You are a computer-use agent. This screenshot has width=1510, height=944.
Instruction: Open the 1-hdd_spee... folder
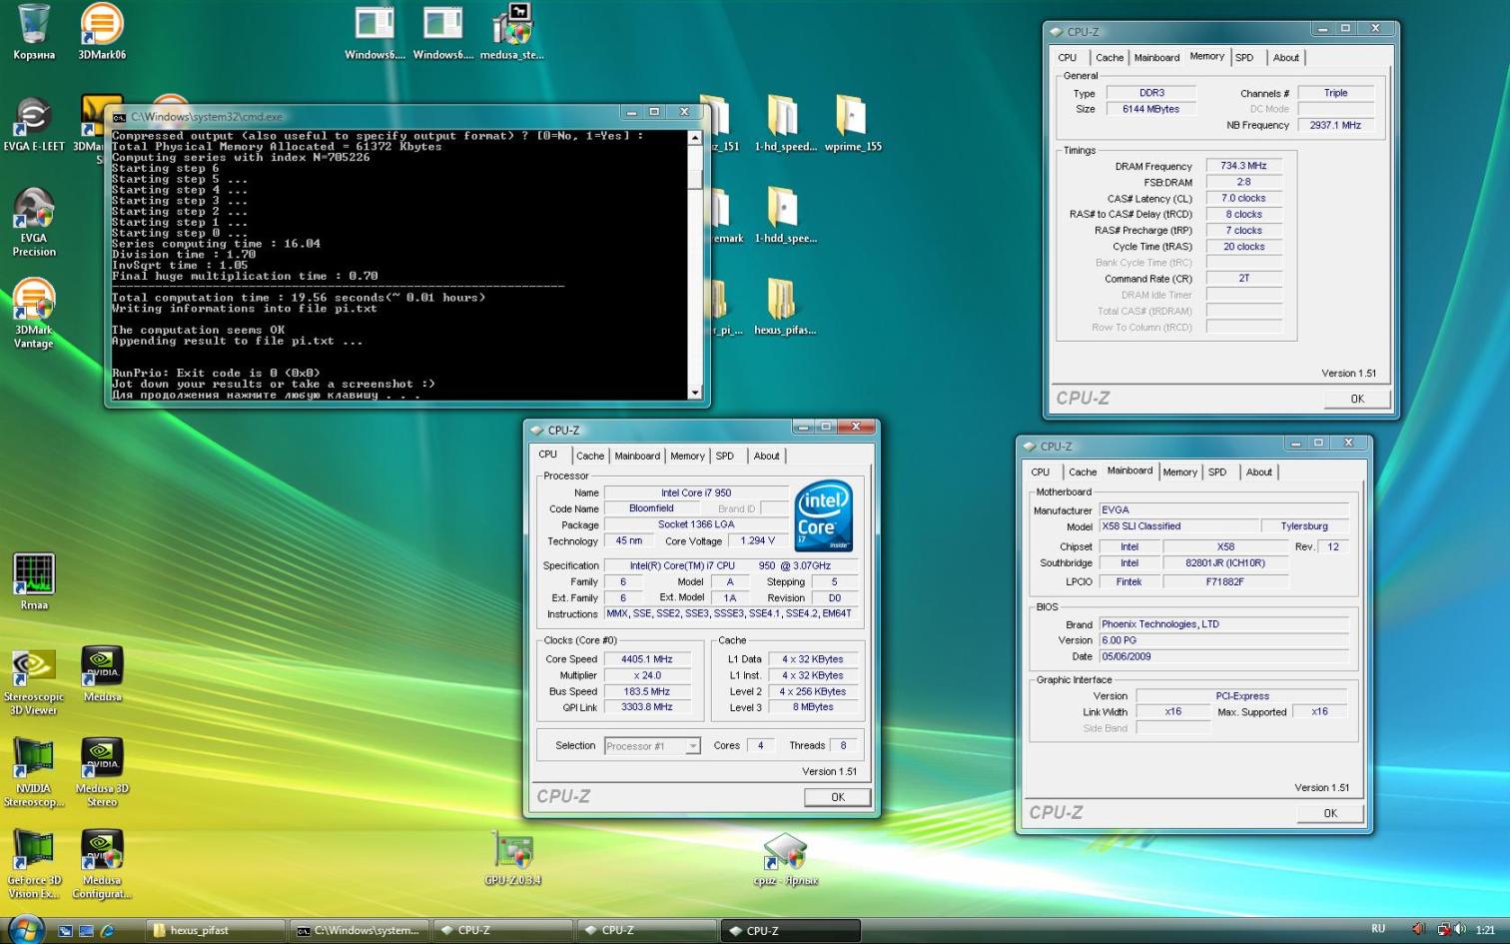(784, 216)
